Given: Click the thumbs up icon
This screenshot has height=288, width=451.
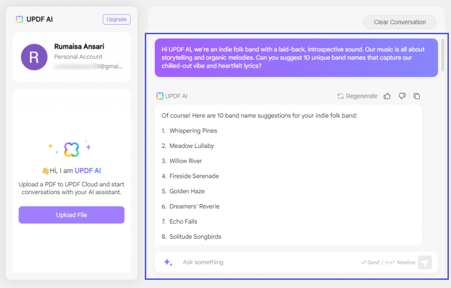Looking at the screenshot, I should point(387,96).
